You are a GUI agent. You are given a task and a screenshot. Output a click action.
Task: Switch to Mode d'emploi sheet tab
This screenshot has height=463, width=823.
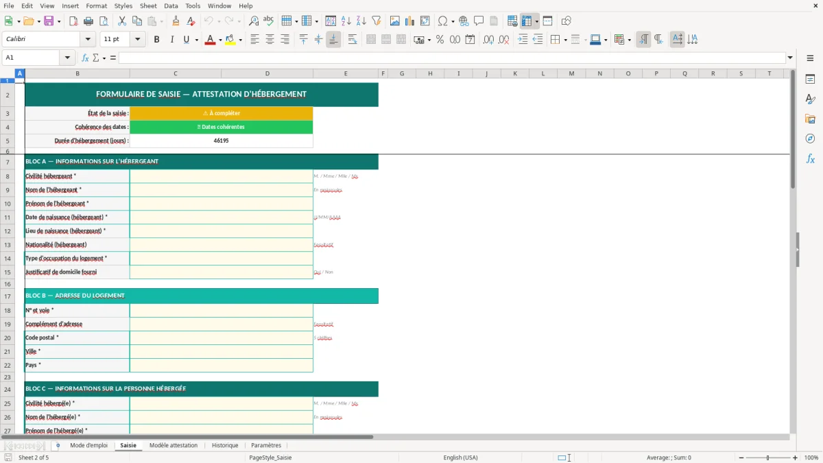tap(88, 446)
